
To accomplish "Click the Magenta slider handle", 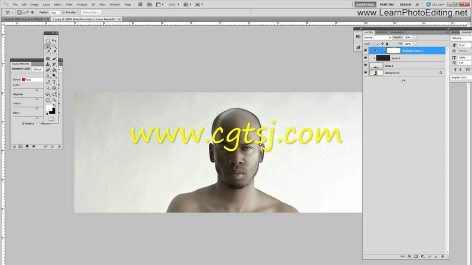I will click(x=37, y=99).
